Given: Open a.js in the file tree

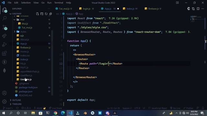Looking at the screenshot, I should pyautogui.click(x=22, y=36).
